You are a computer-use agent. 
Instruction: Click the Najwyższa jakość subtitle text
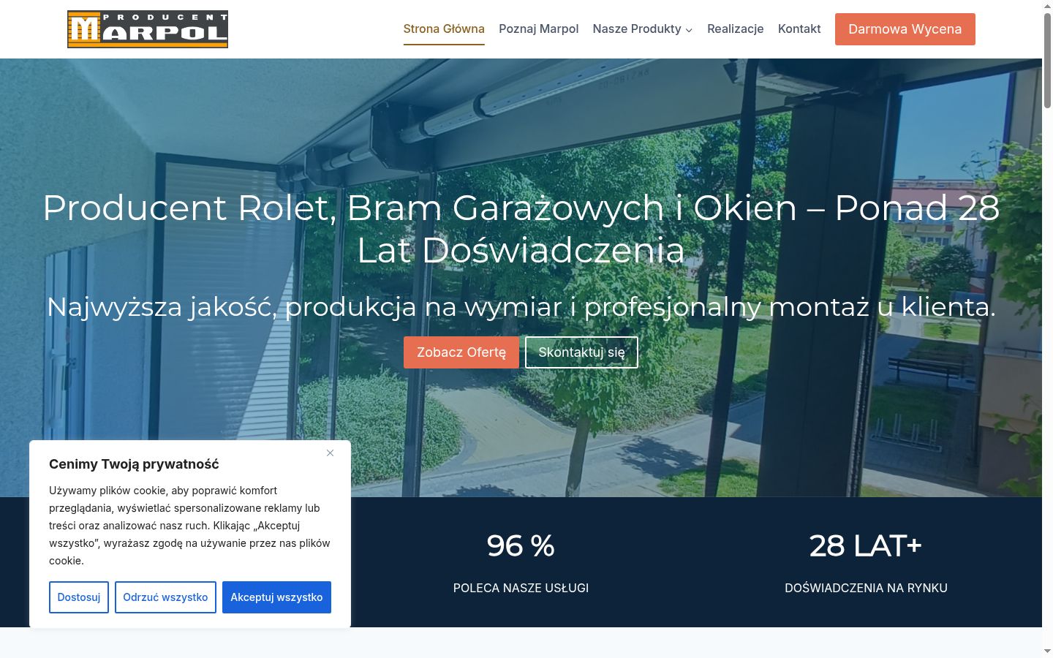(x=521, y=307)
